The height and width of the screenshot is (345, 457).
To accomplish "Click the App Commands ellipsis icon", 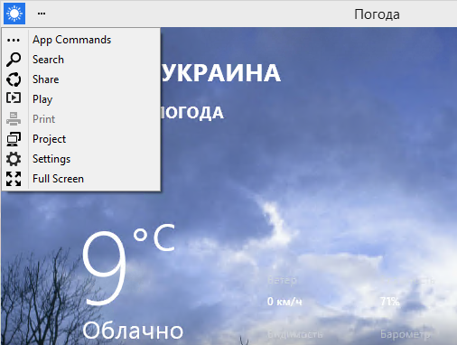I will [x=14, y=40].
